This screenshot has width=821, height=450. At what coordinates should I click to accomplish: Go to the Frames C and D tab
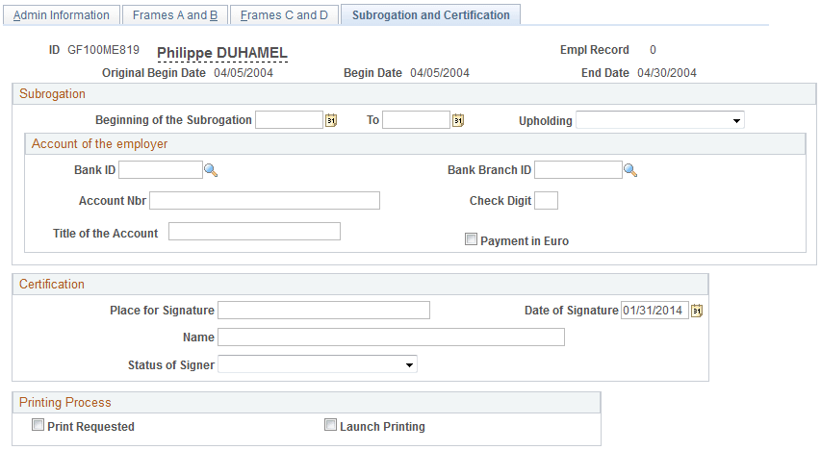pyautogui.click(x=284, y=15)
